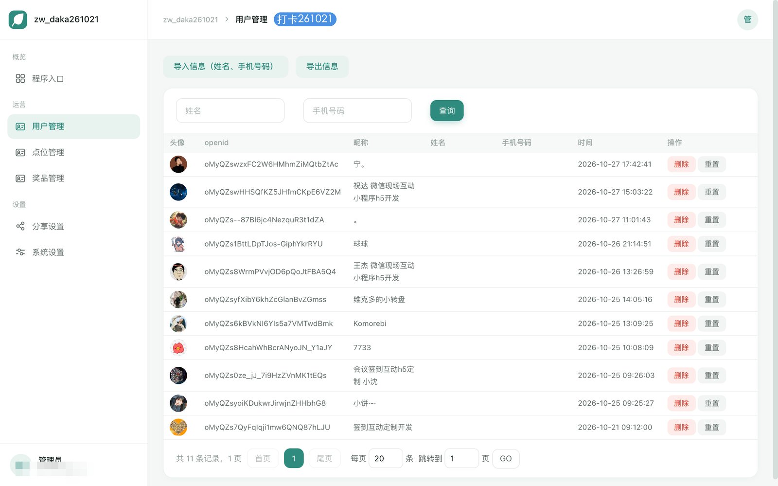Open the 管 admin avatar menu
This screenshot has width=778, height=486.
tap(747, 19)
